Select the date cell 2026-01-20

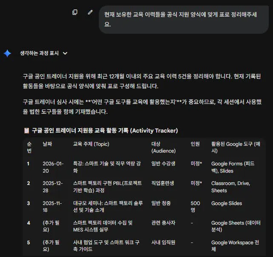(53, 167)
